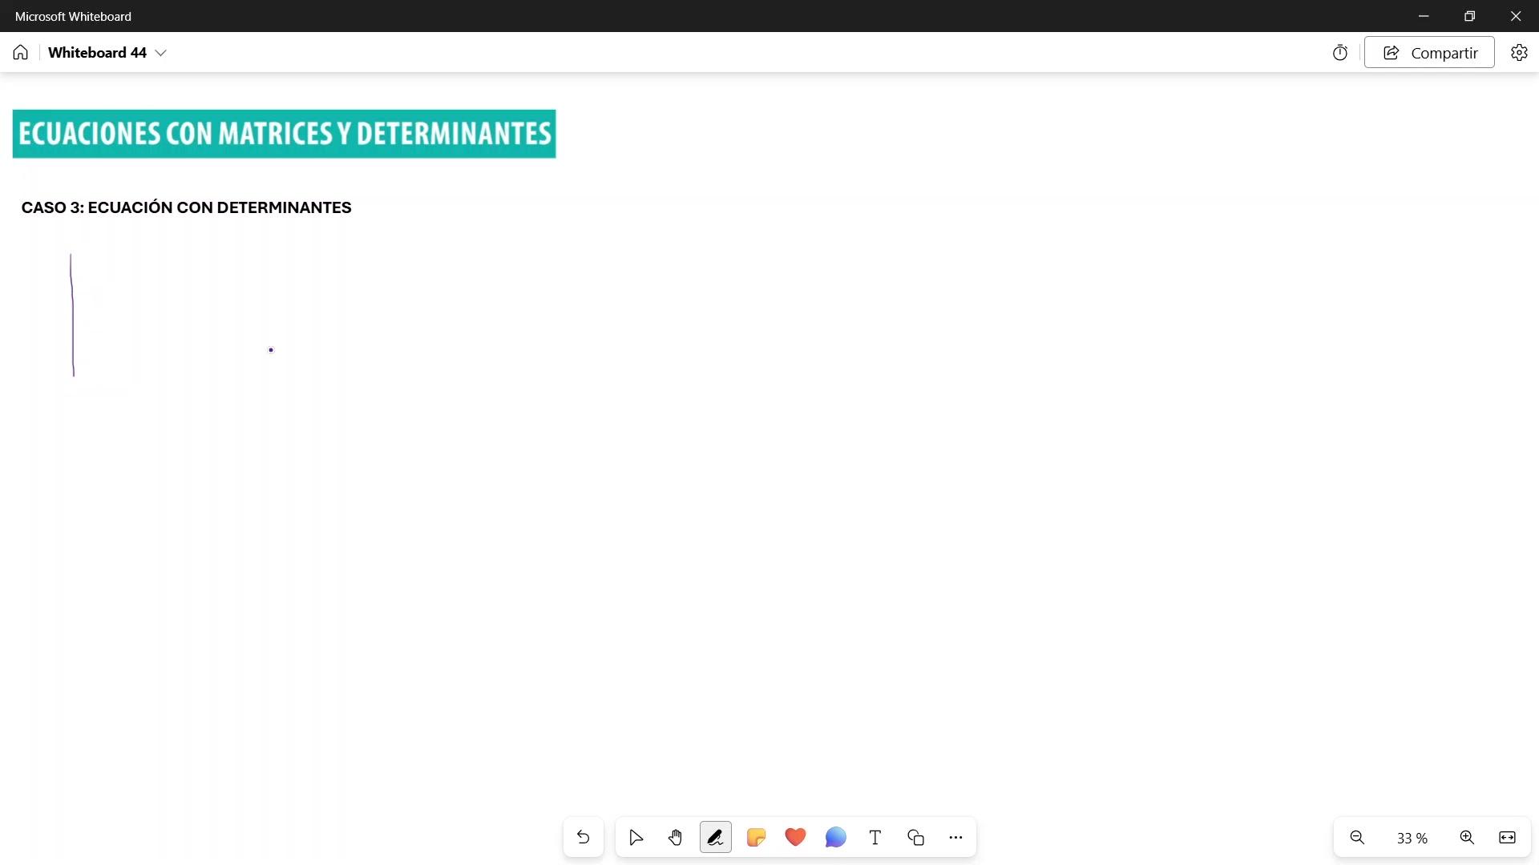The image size is (1539, 865).
Task: Activate the hand pan tool
Action: click(676, 838)
